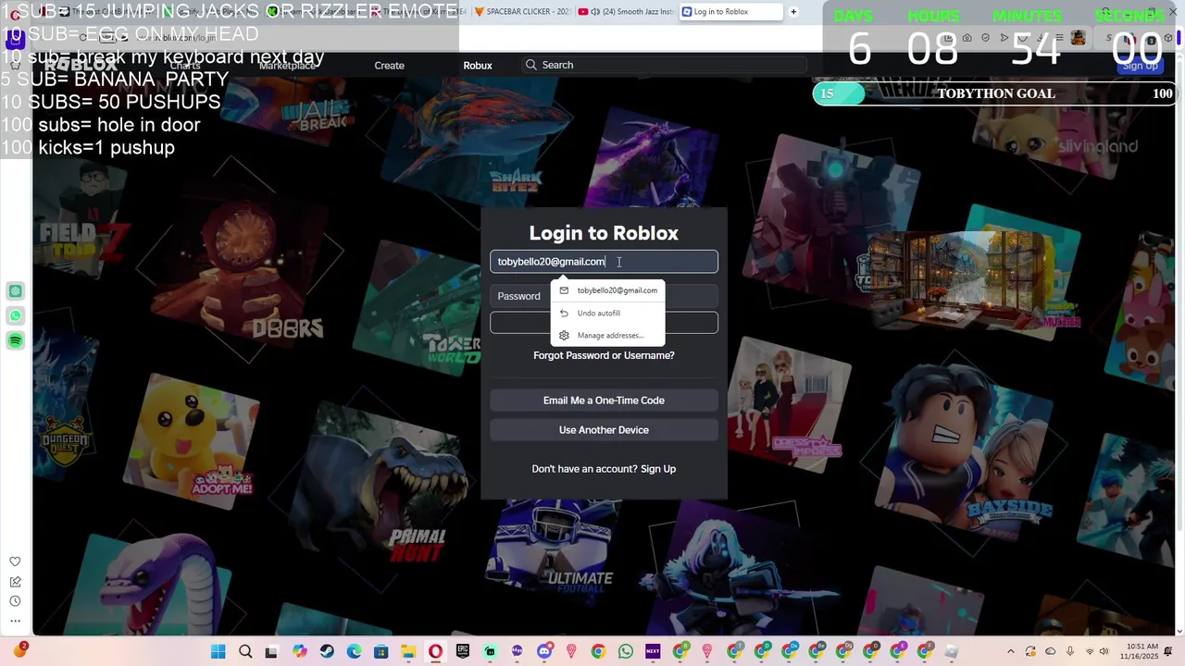Open WhatsApp in the Opera sidebar
Image resolution: width=1185 pixels, height=666 pixels.
pos(16,316)
